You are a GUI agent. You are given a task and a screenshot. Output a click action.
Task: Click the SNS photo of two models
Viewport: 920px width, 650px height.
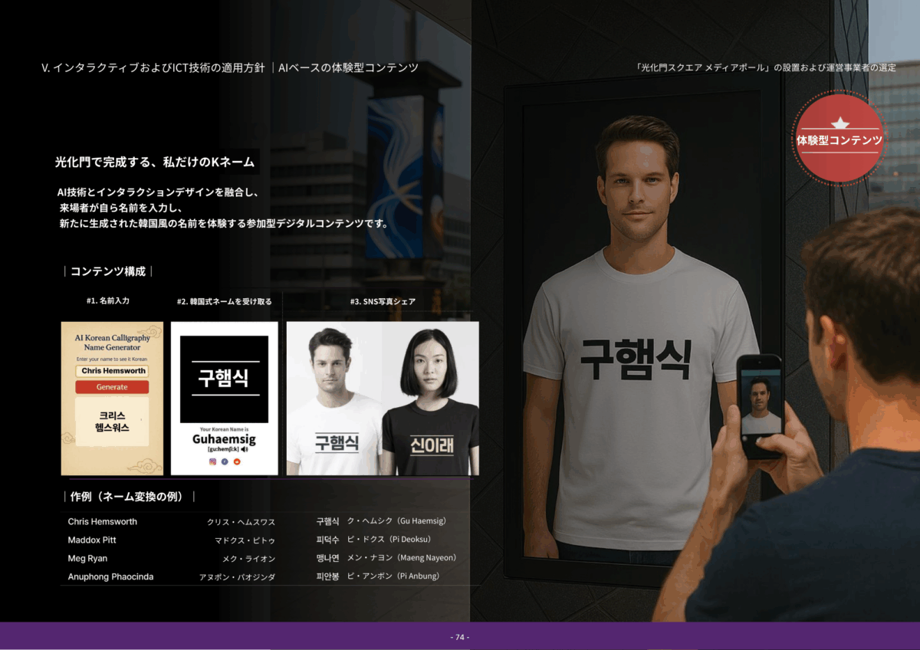[383, 399]
